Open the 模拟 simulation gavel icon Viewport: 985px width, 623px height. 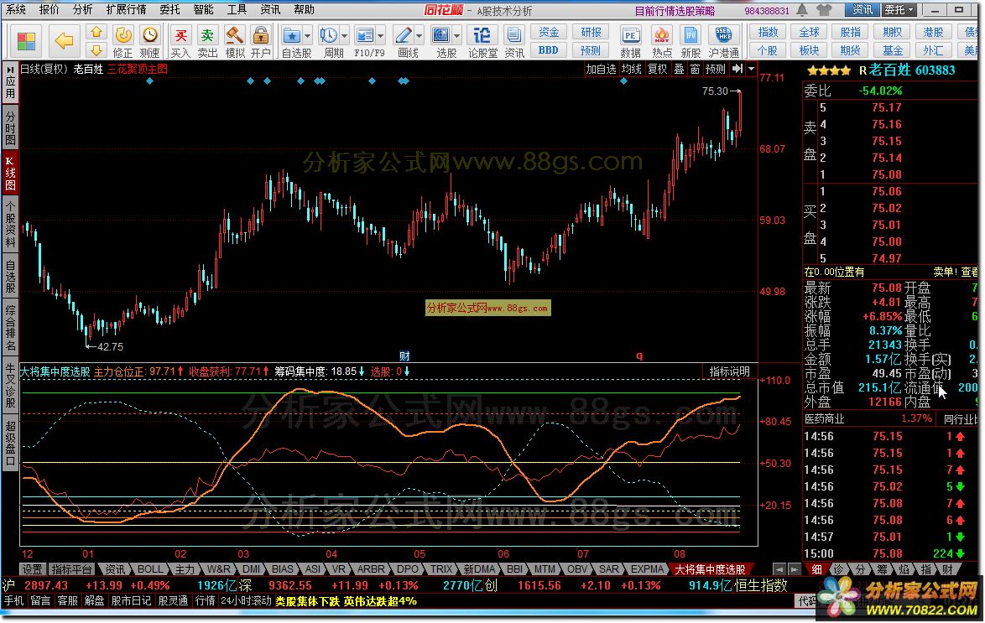point(235,41)
